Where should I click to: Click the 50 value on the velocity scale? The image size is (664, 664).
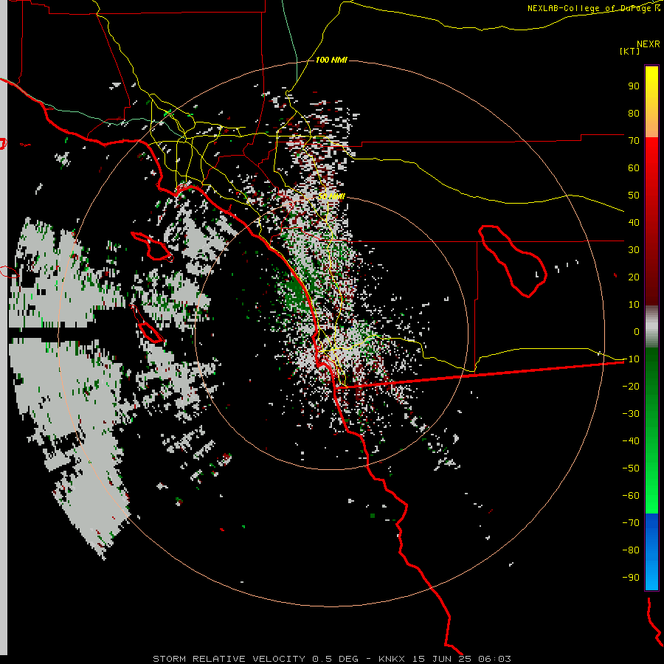click(634, 196)
